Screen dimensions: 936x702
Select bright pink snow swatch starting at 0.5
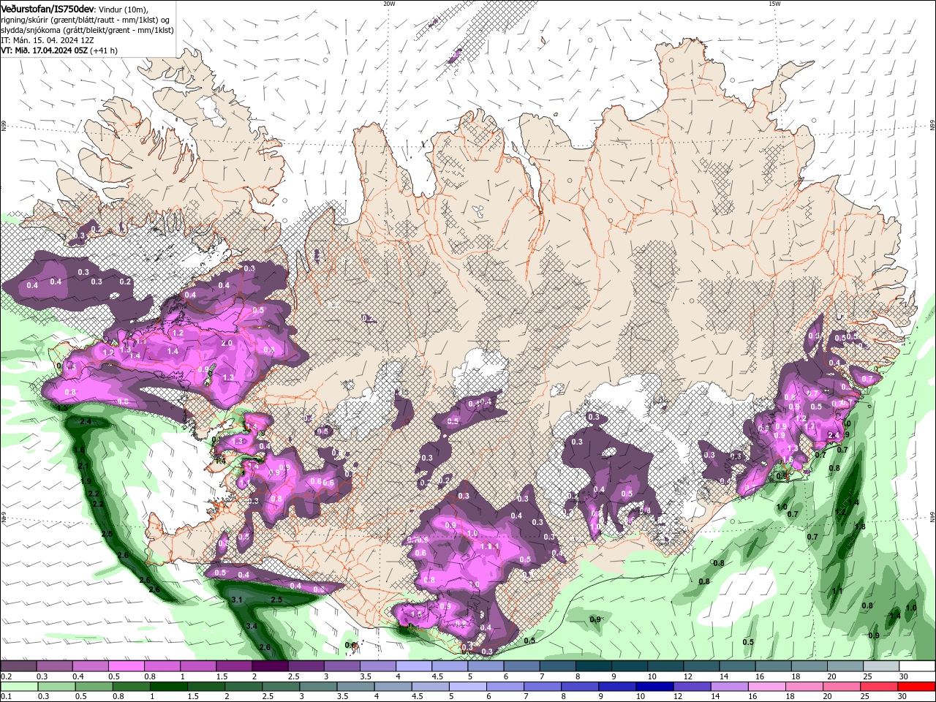(x=127, y=666)
